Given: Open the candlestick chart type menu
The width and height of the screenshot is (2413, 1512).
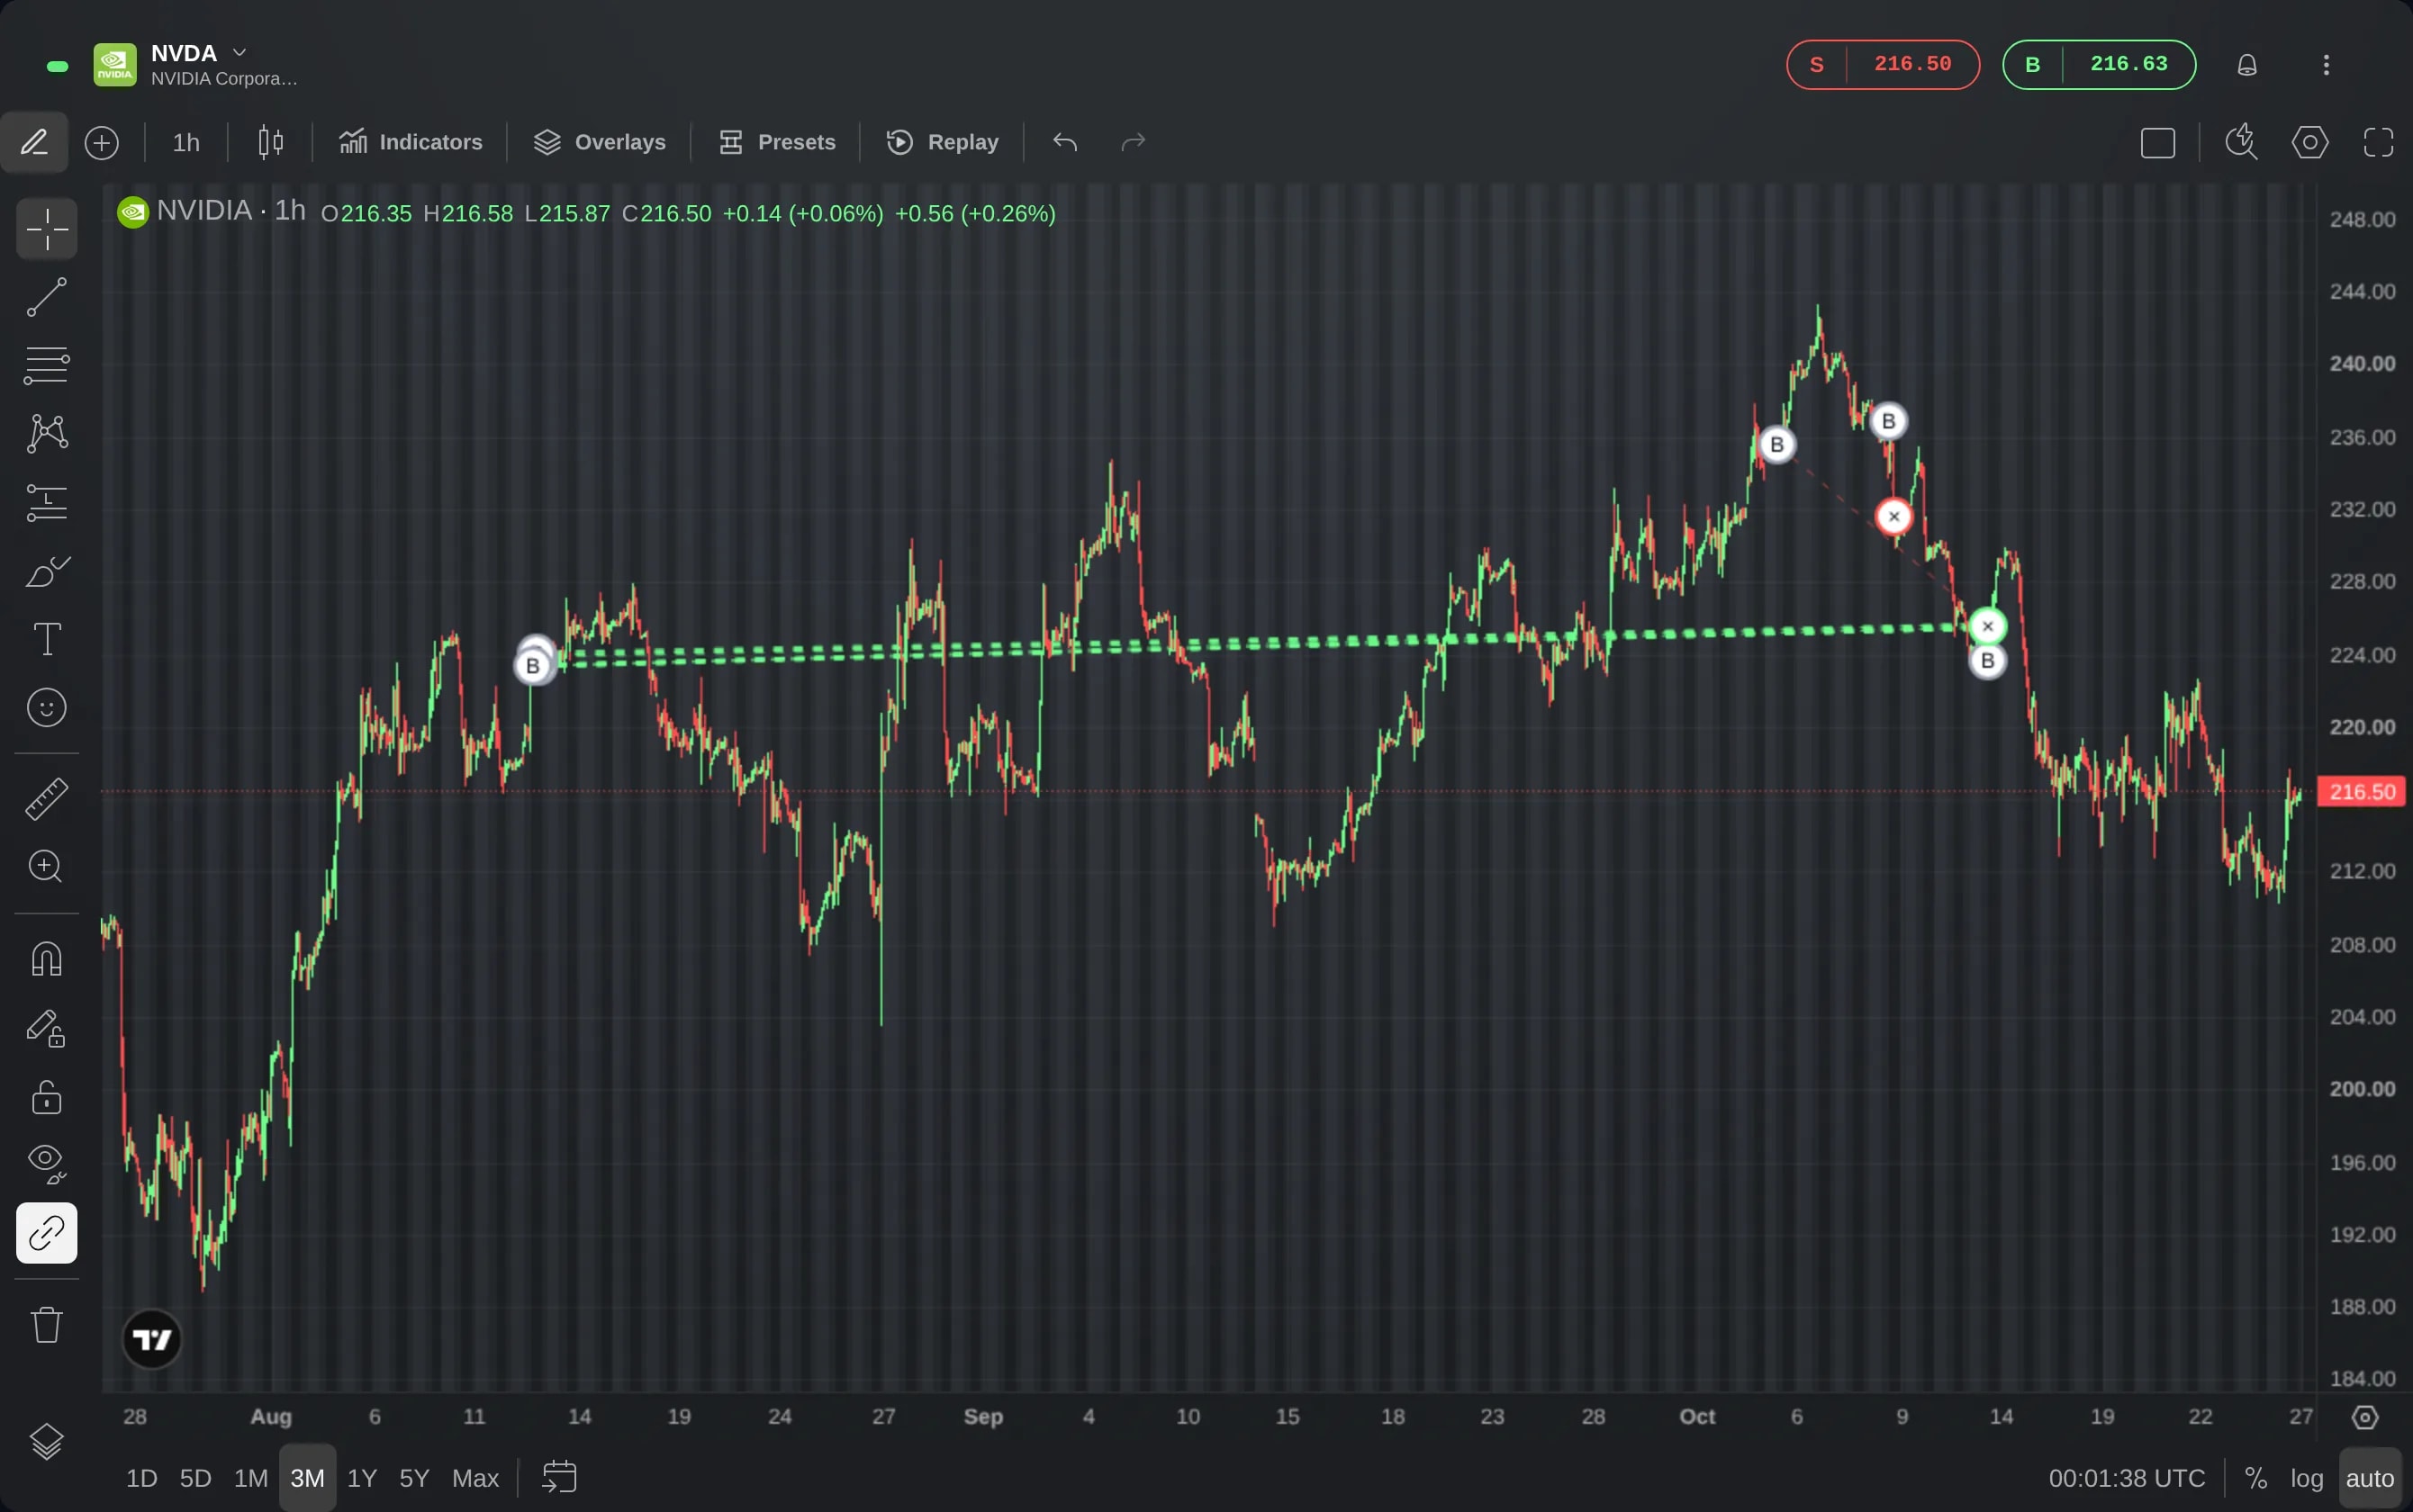Looking at the screenshot, I should point(270,142).
